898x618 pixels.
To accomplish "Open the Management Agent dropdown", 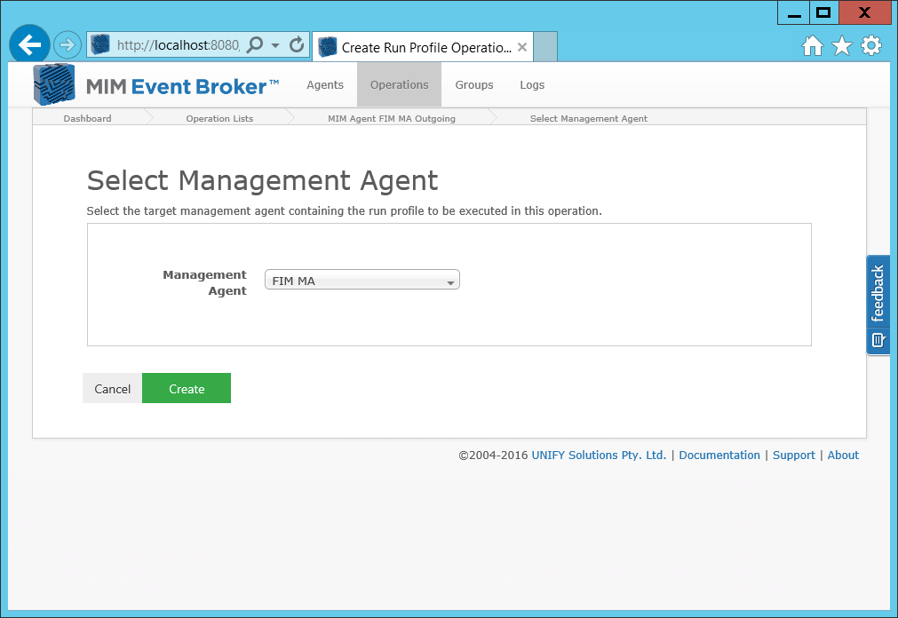I will pos(362,280).
